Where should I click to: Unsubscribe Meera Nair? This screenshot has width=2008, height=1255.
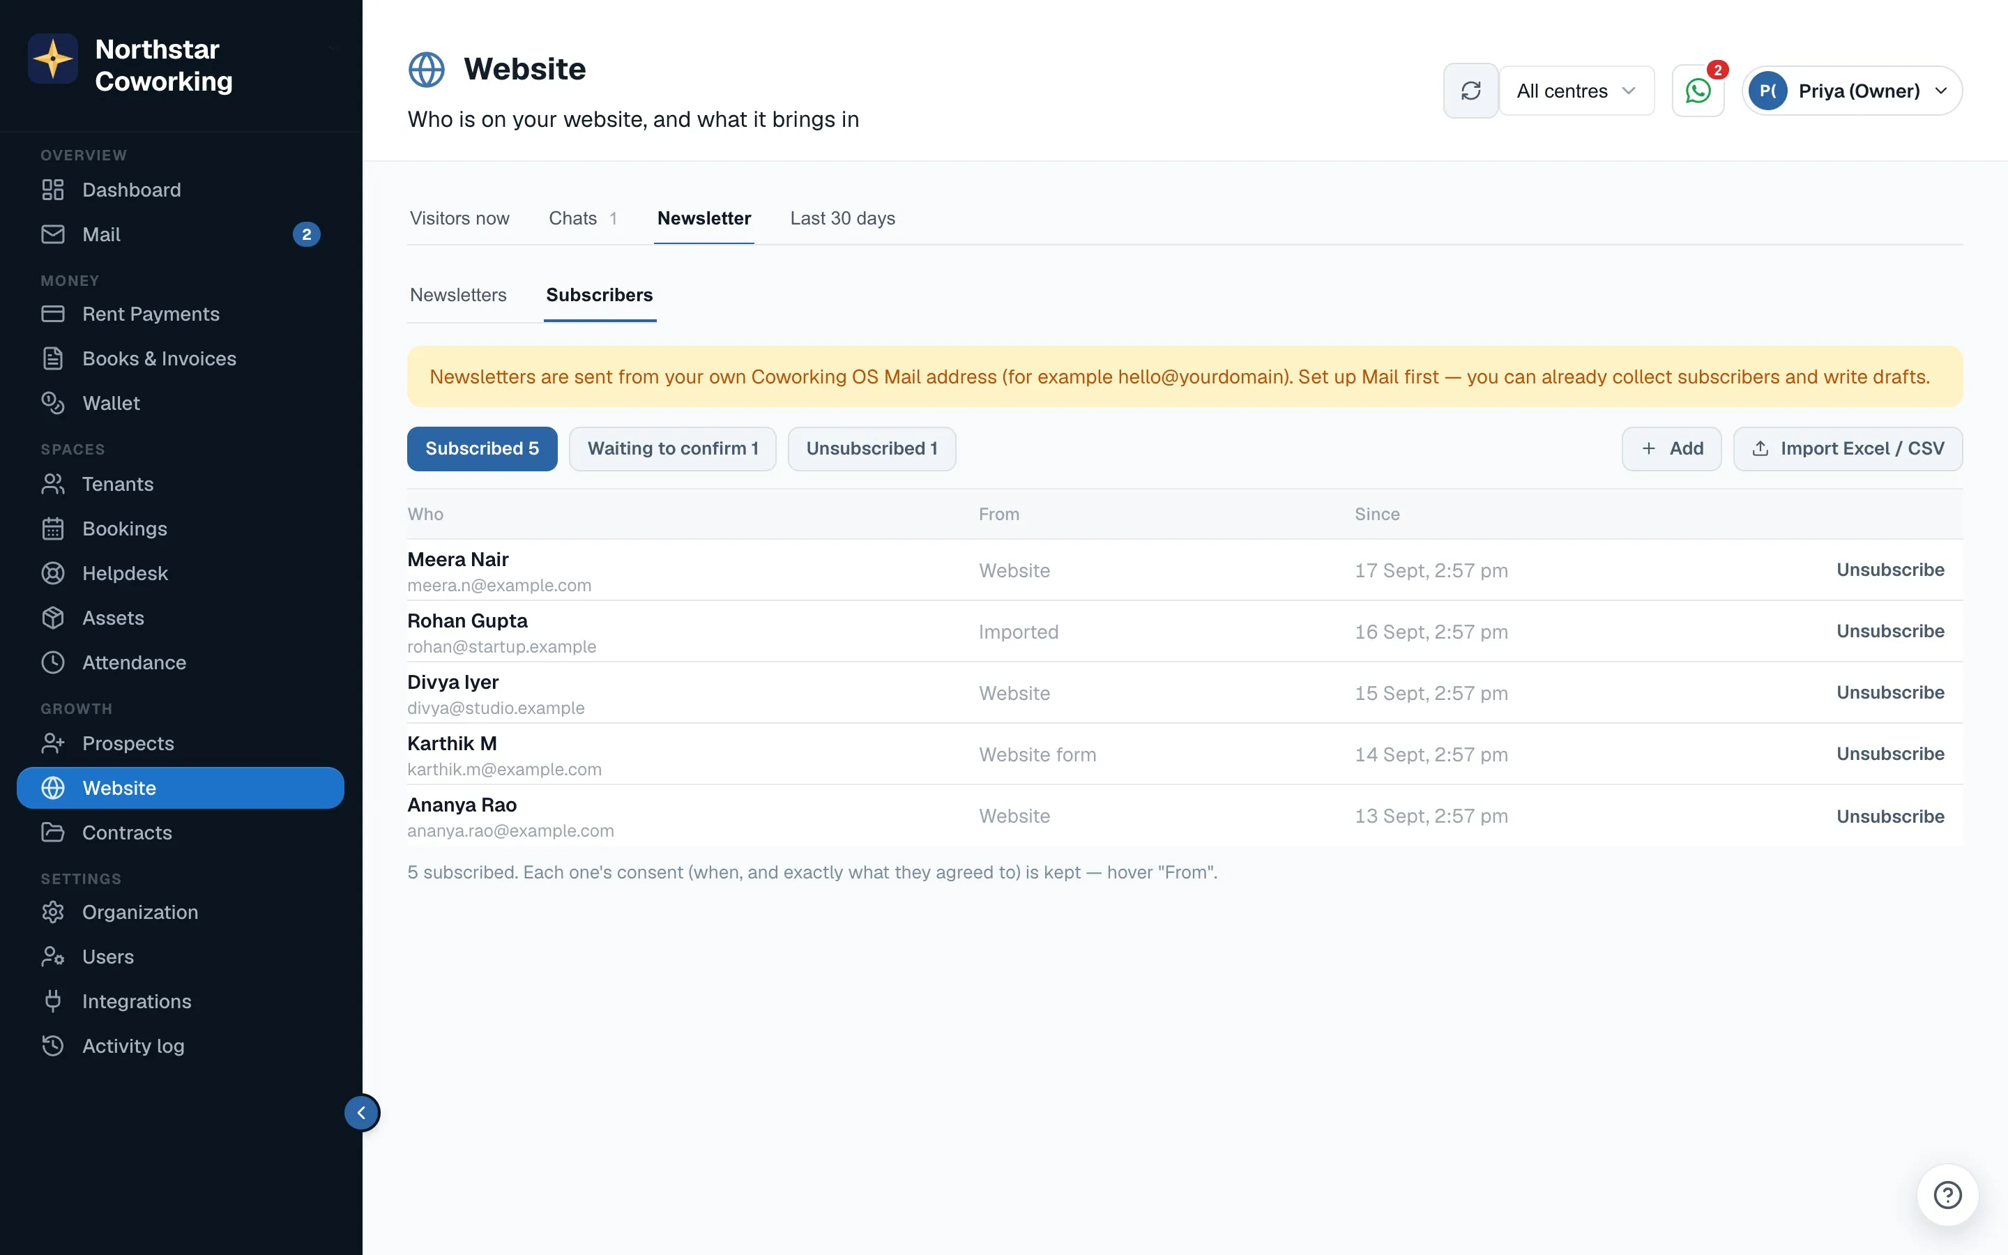(x=1890, y=570)
